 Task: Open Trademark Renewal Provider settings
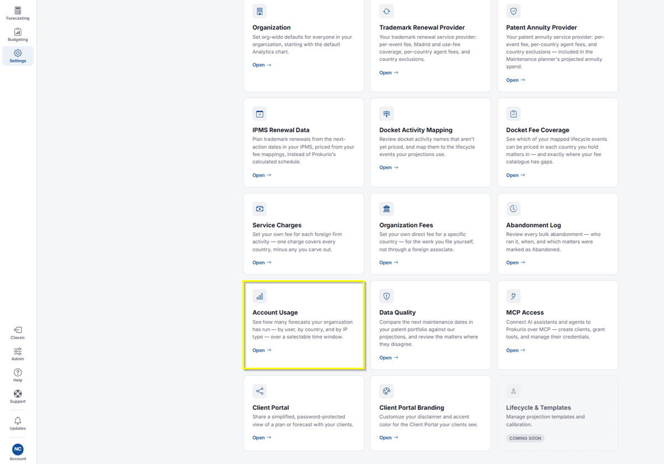click(388, 73)
